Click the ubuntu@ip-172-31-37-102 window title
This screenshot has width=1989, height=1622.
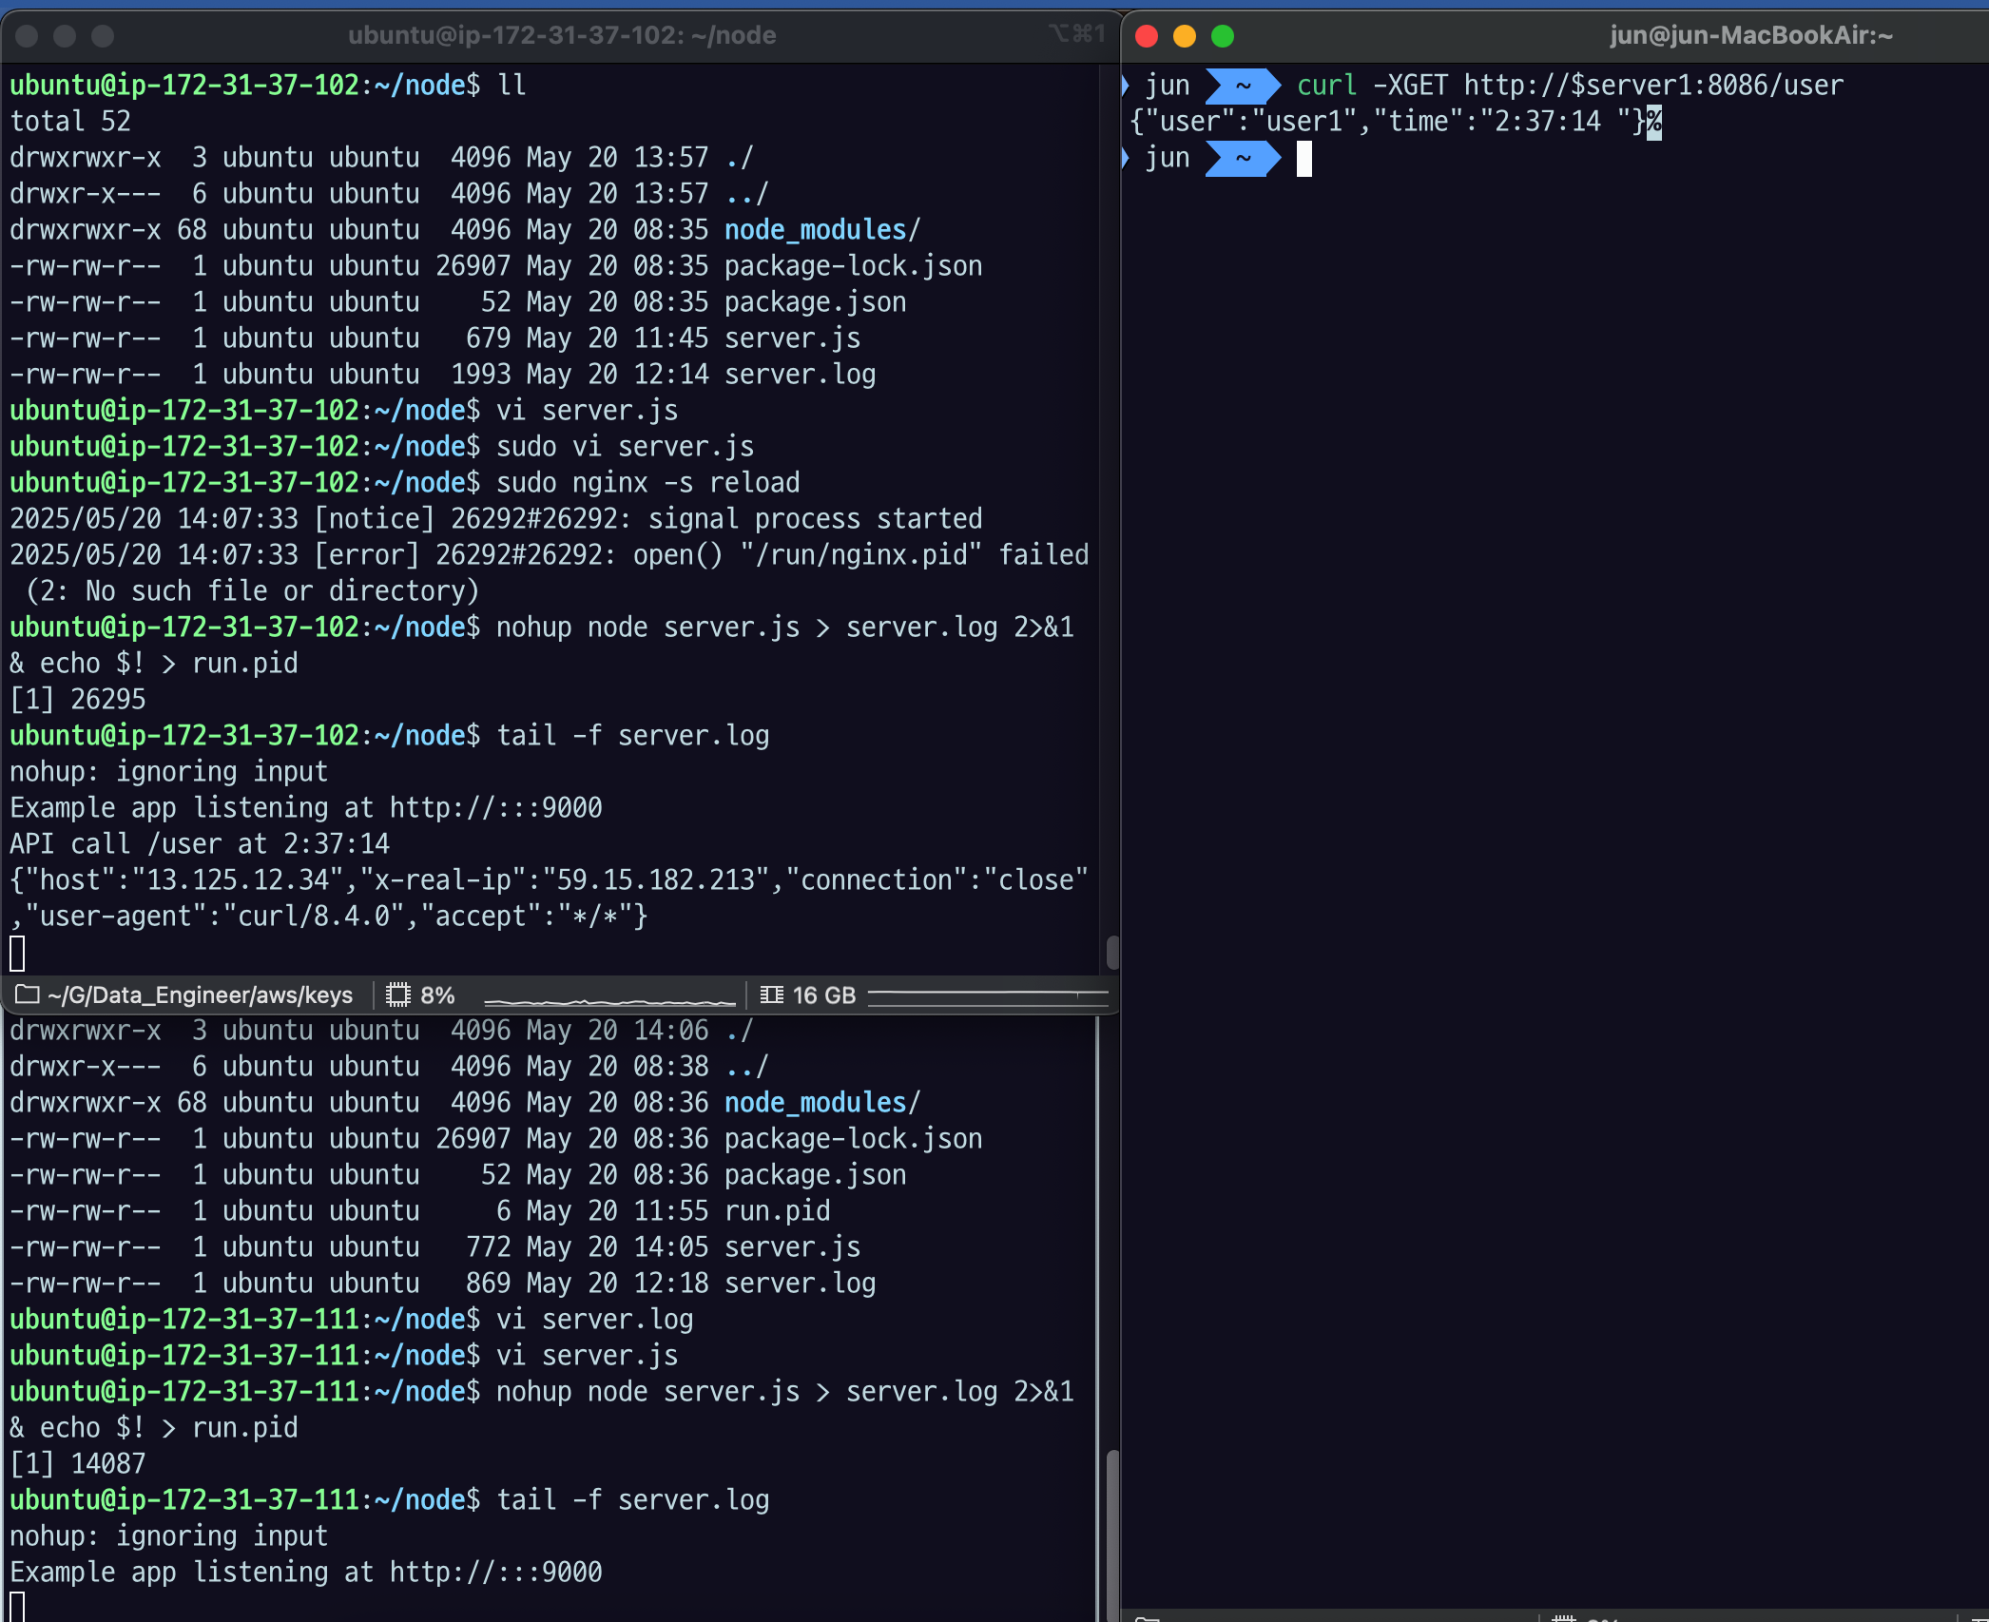point(561,35)
